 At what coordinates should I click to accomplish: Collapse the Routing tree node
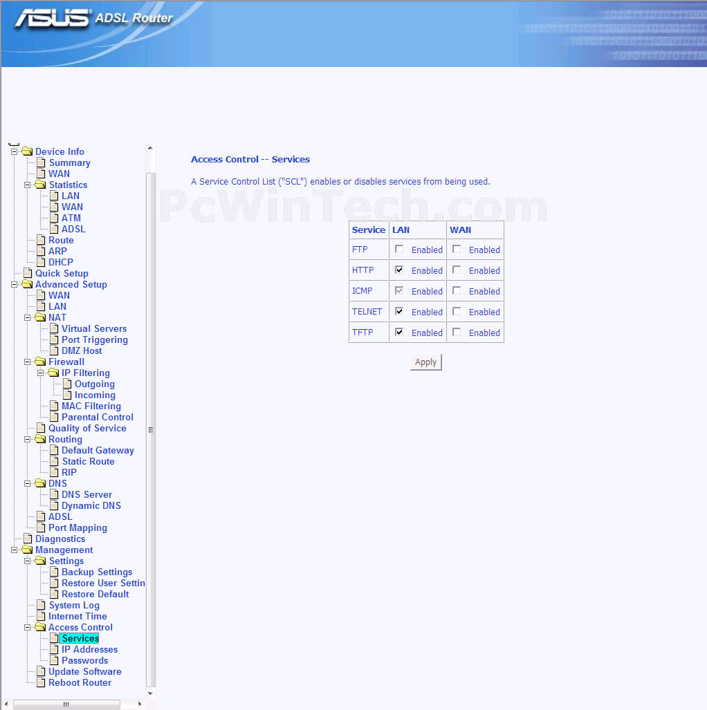[x=27, y=439]
